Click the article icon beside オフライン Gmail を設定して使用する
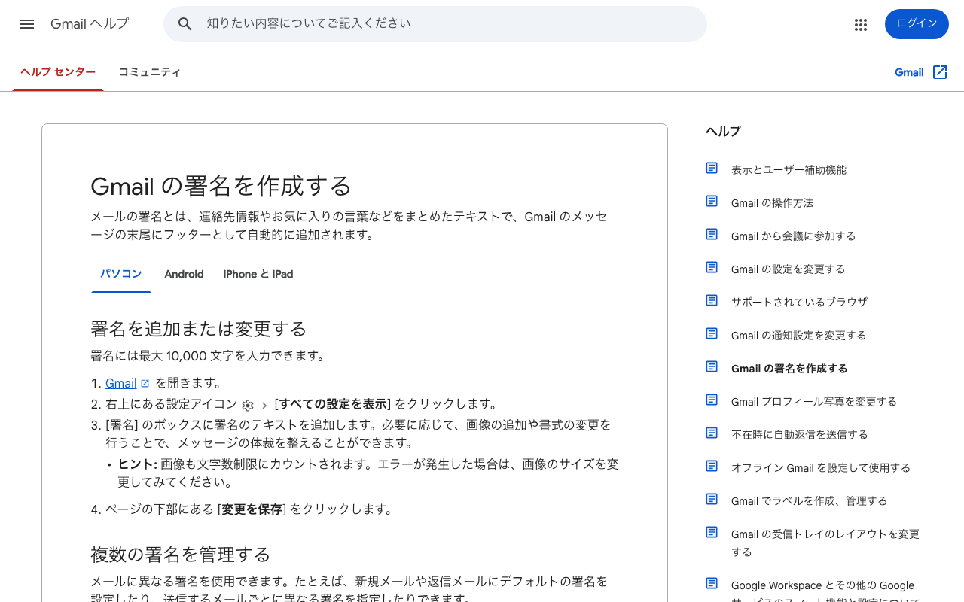The image size is (964, 602). click(712, 466)
